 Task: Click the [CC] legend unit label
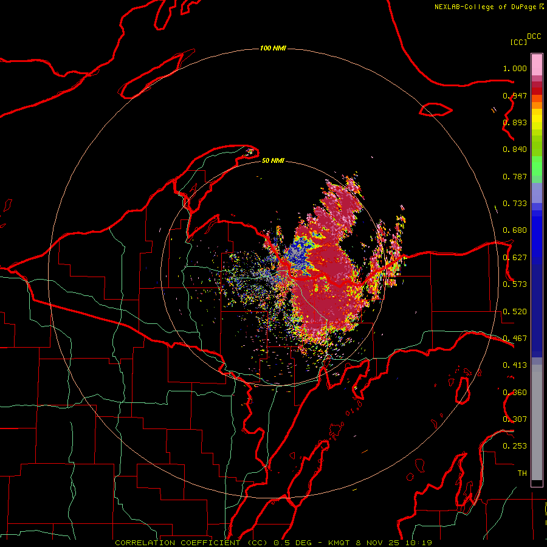tap(518, 42)
